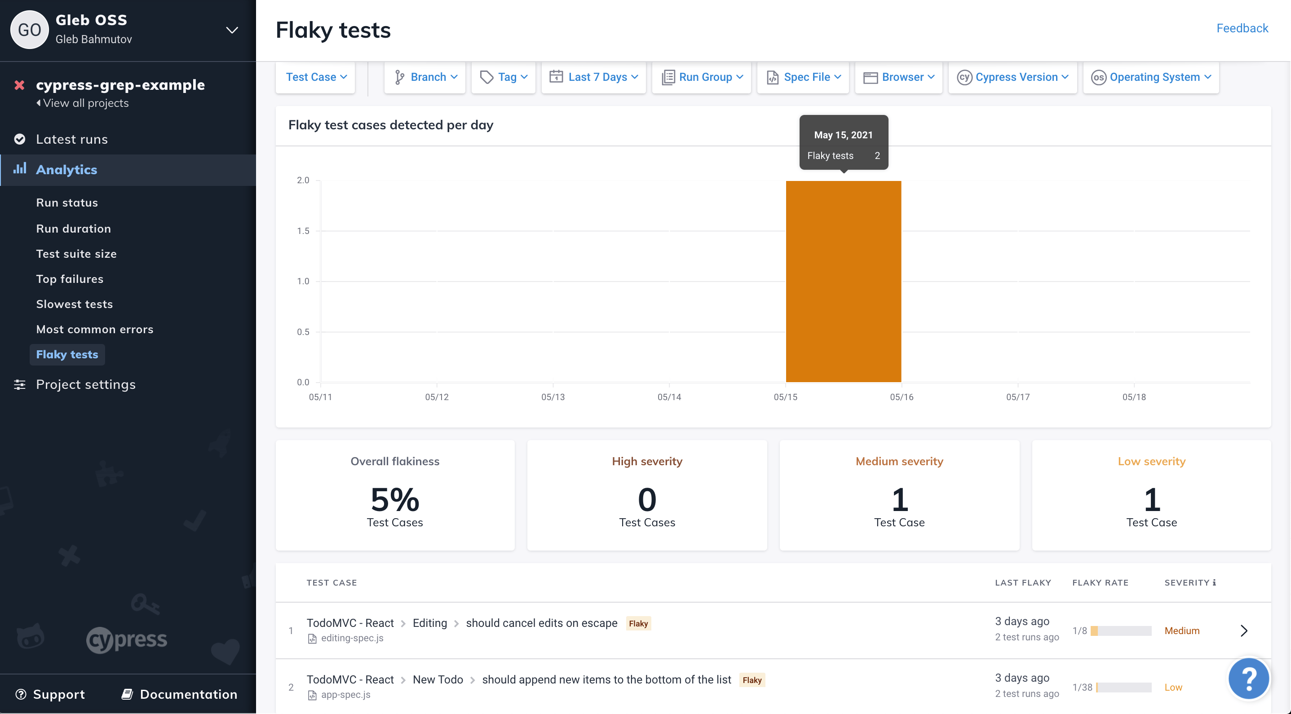This screenshot has height=714, width=1291.
Task: Click the High severity card
Action: click(x=647, y=495)
